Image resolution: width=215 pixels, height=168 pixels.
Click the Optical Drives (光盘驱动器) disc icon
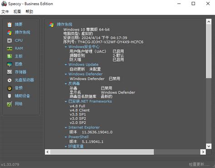[x=10, y=80]
